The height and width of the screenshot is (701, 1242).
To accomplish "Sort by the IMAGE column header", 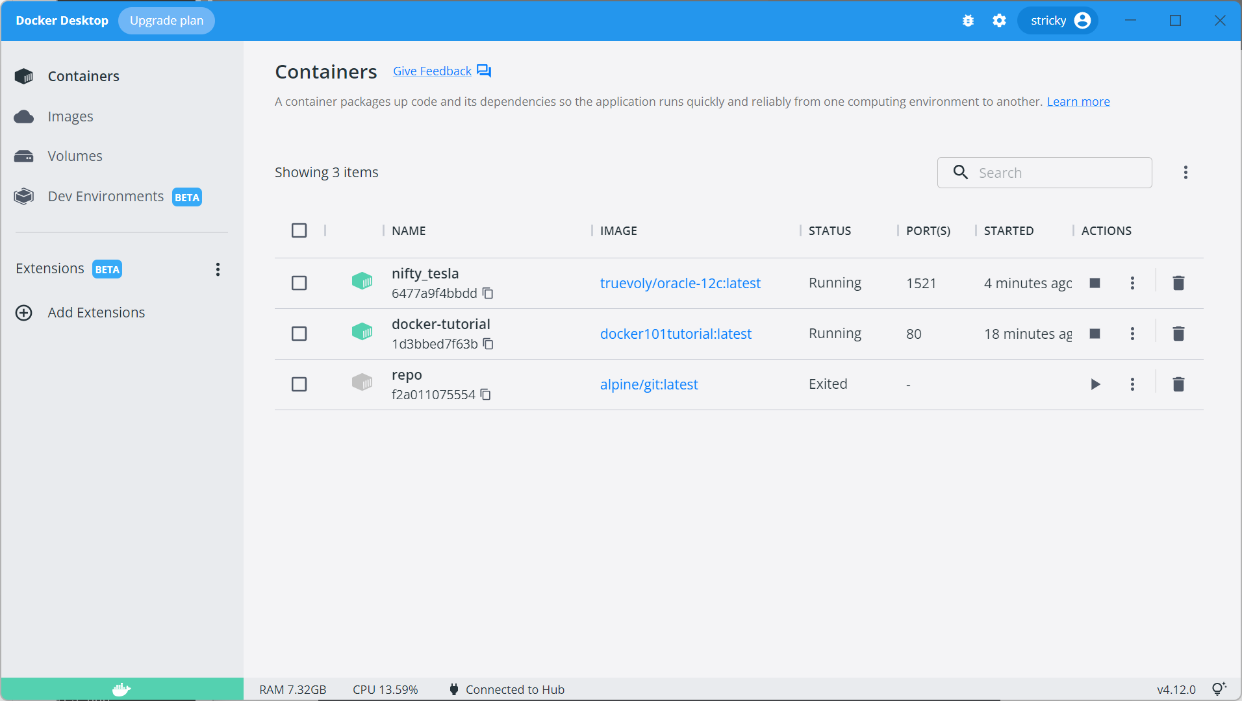I will (618, 230).
